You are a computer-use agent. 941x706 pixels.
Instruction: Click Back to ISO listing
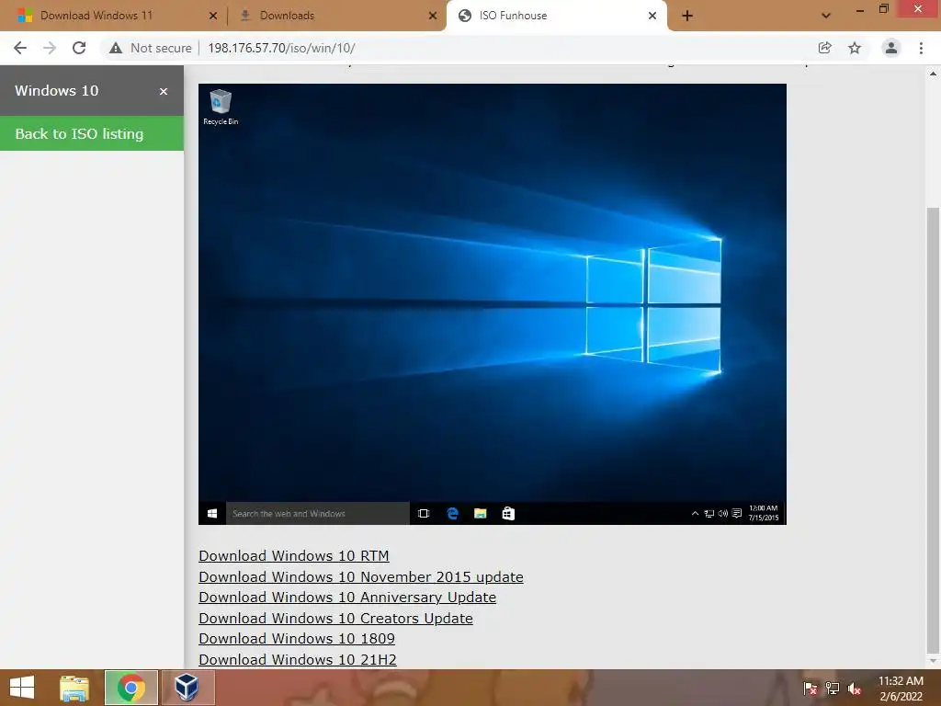tap(92, 133)
